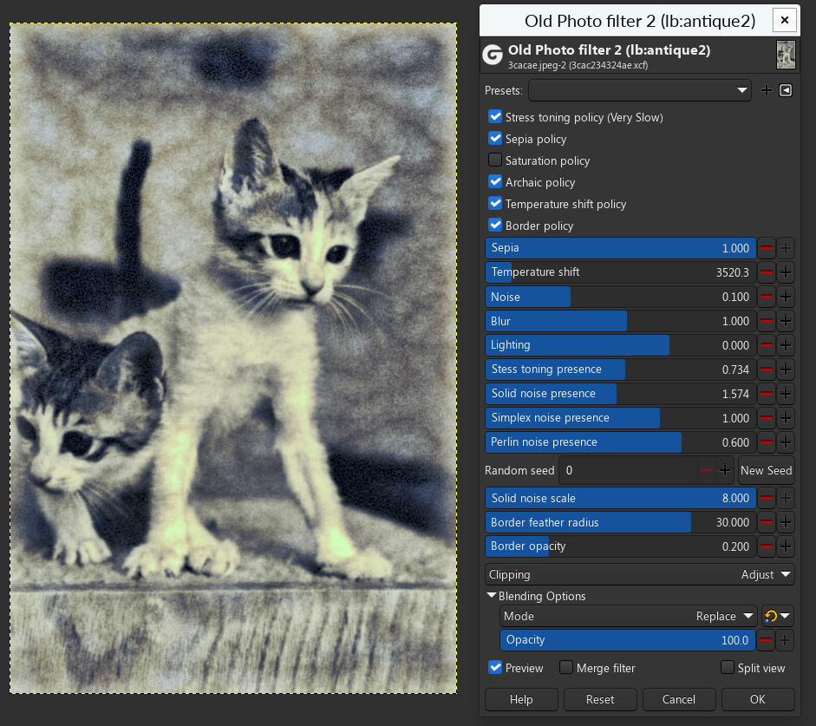Viewport: 816px width, 726px height.
Task: Open the Clipping Adjust dropdown
Action: (x=640, y=574)
